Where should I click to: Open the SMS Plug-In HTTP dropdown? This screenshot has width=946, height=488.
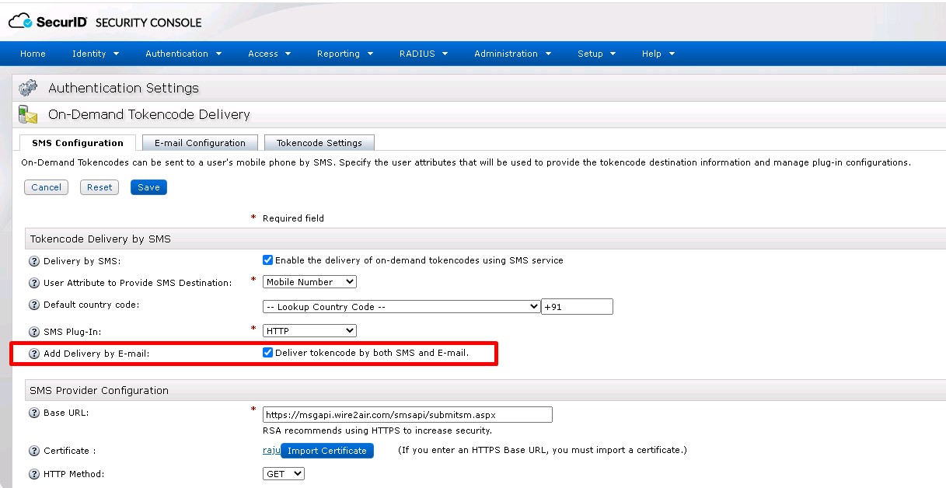pyautogui.click(x=309, y=331)
